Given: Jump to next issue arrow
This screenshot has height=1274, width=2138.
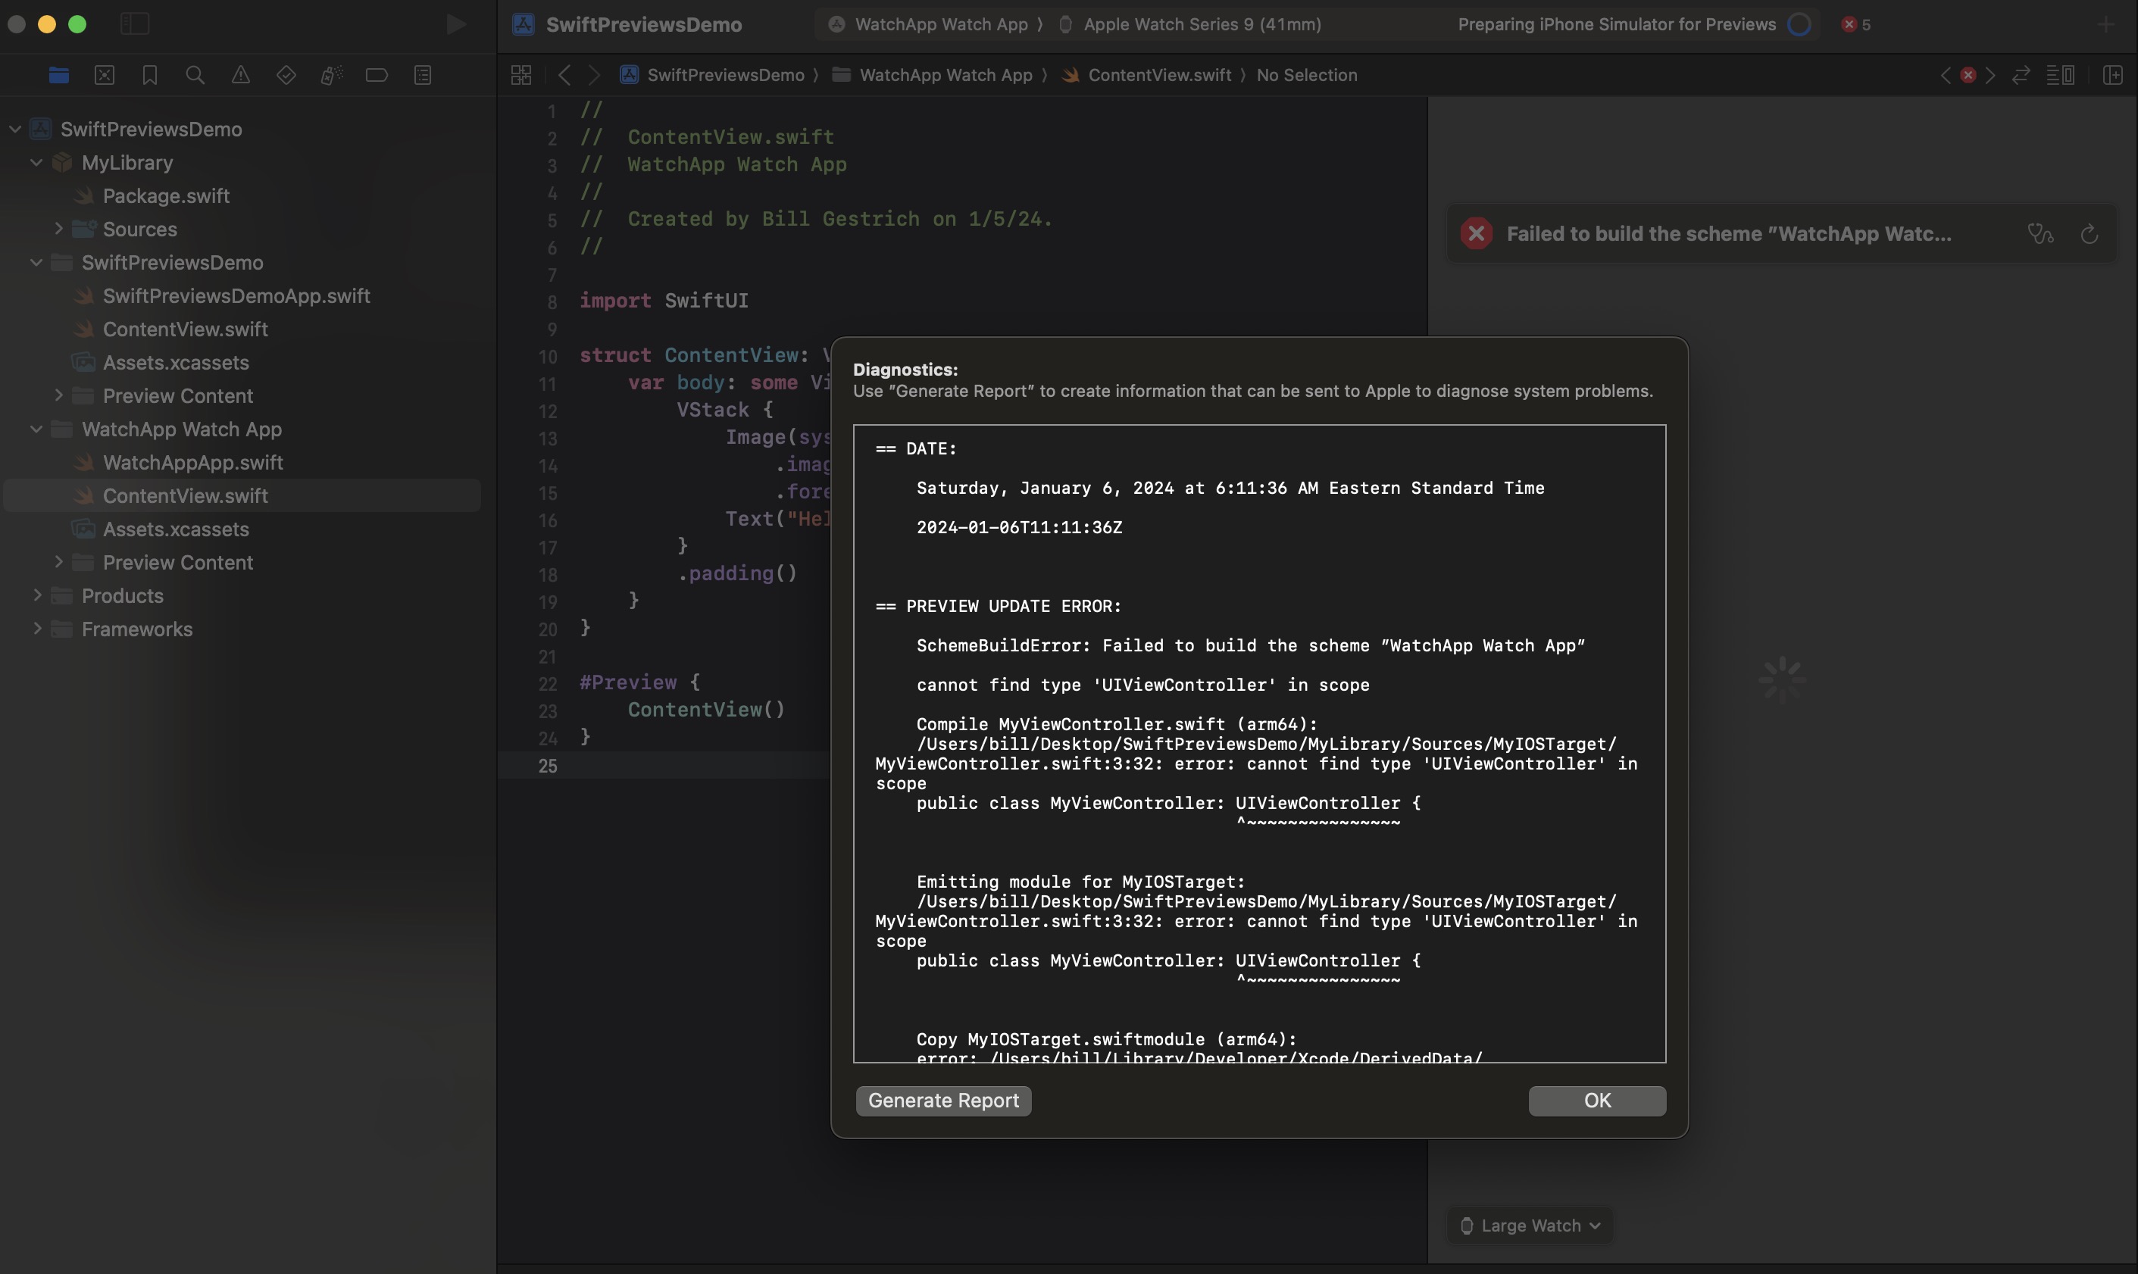Looking at the screenshot, I should 1990,76.
